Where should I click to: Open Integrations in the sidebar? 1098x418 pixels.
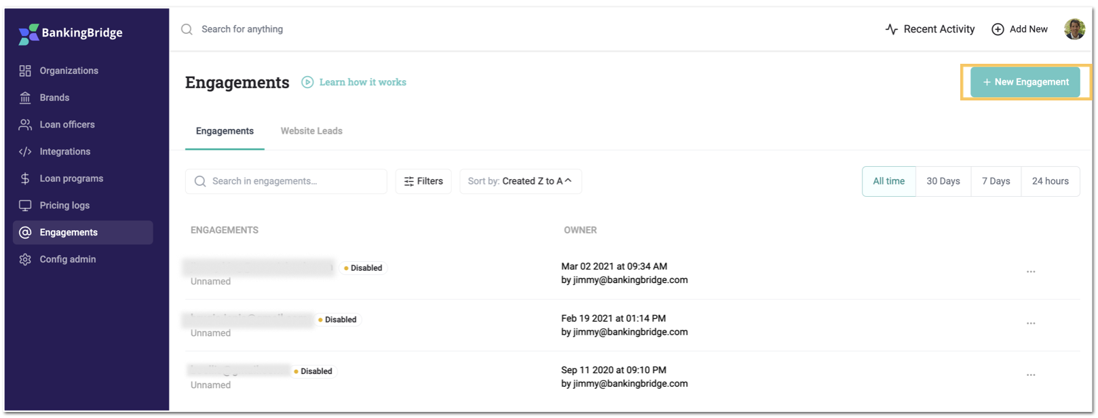coord(64,151)
